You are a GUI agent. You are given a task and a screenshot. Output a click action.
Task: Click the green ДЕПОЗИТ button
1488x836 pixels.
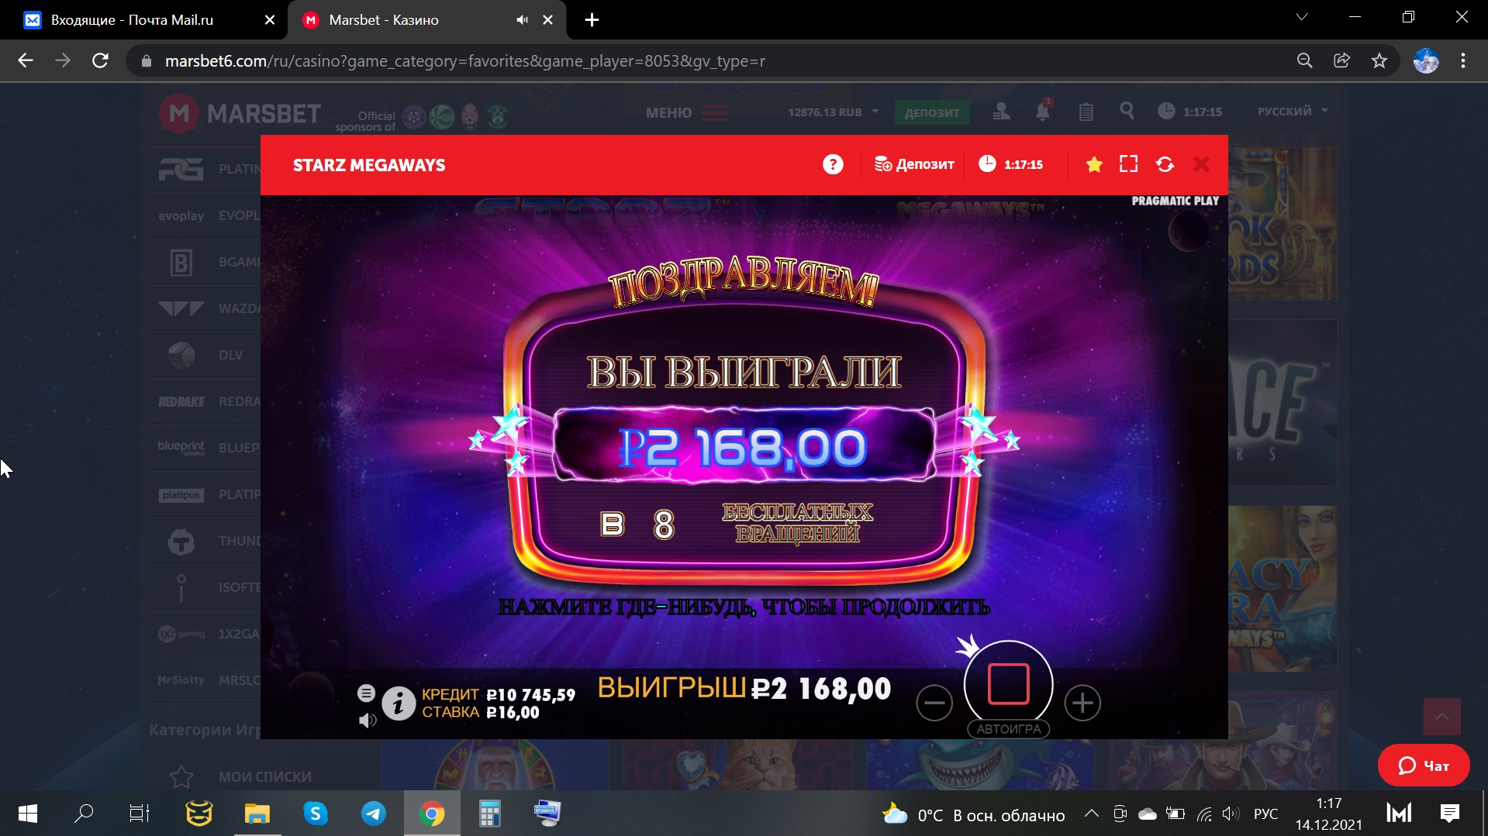[931, 112]
